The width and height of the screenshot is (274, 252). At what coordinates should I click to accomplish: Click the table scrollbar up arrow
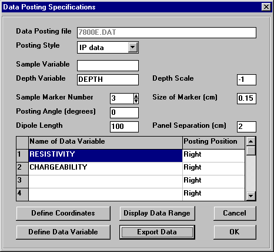(251, 141)
